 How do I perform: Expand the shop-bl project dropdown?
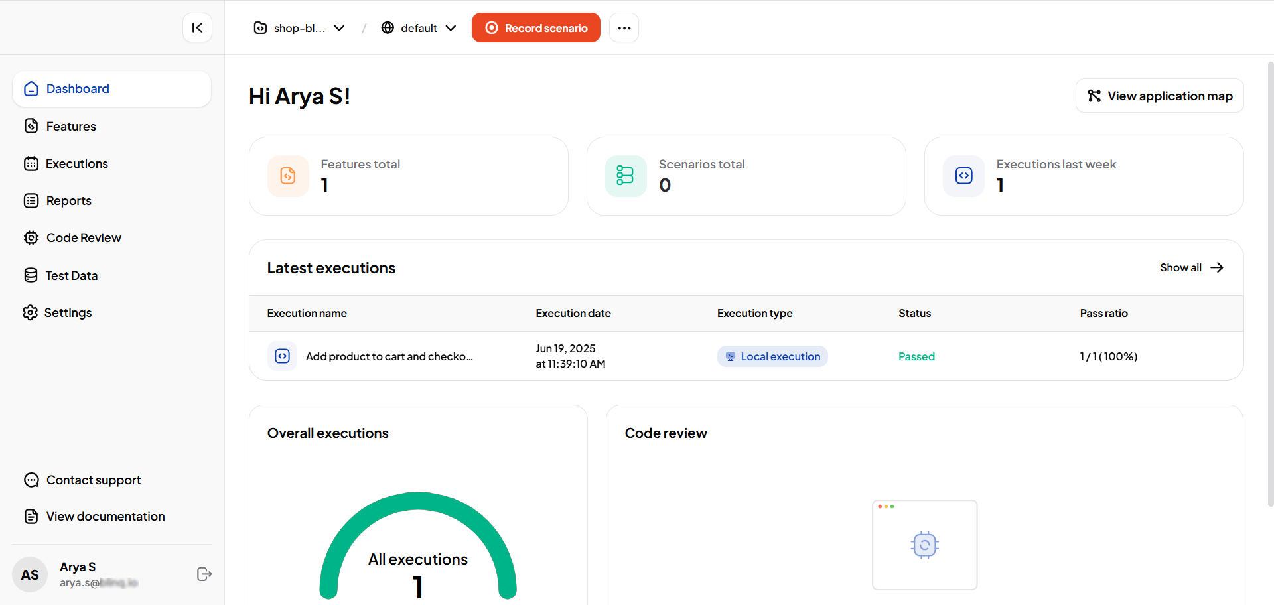pyautogui.click(x=299, y=28)
